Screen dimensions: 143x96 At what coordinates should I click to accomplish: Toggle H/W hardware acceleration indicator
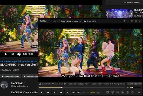pyautogui.click(x=93, y=93)
